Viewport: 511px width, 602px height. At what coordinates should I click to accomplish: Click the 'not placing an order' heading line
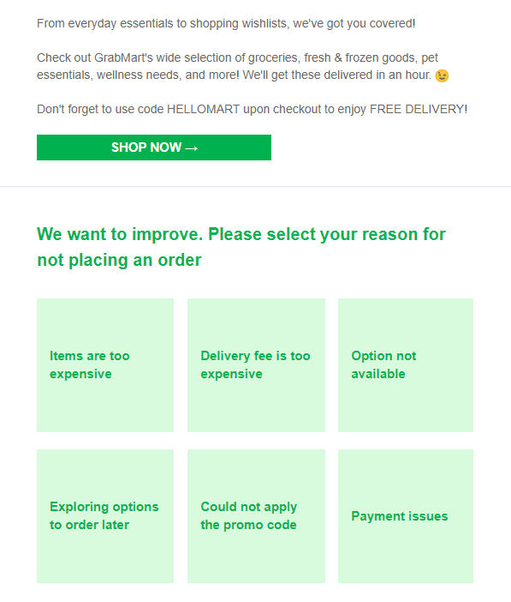tap(119, 260)
